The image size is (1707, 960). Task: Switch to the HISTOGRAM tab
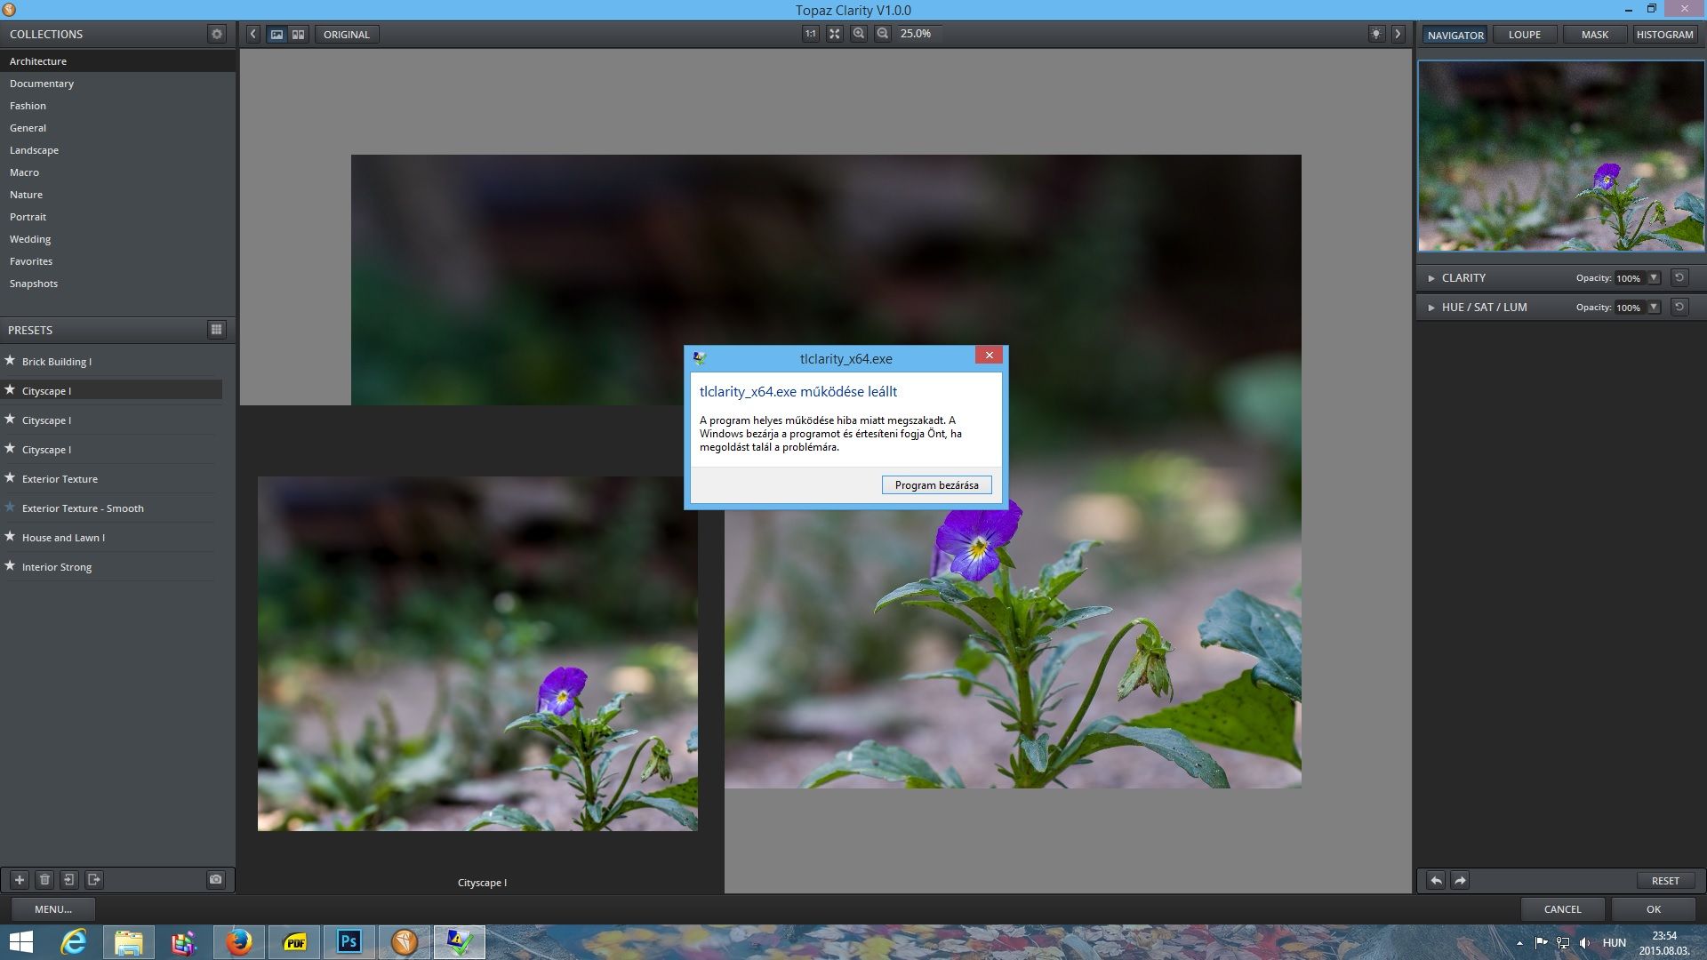coord(1664,35)
